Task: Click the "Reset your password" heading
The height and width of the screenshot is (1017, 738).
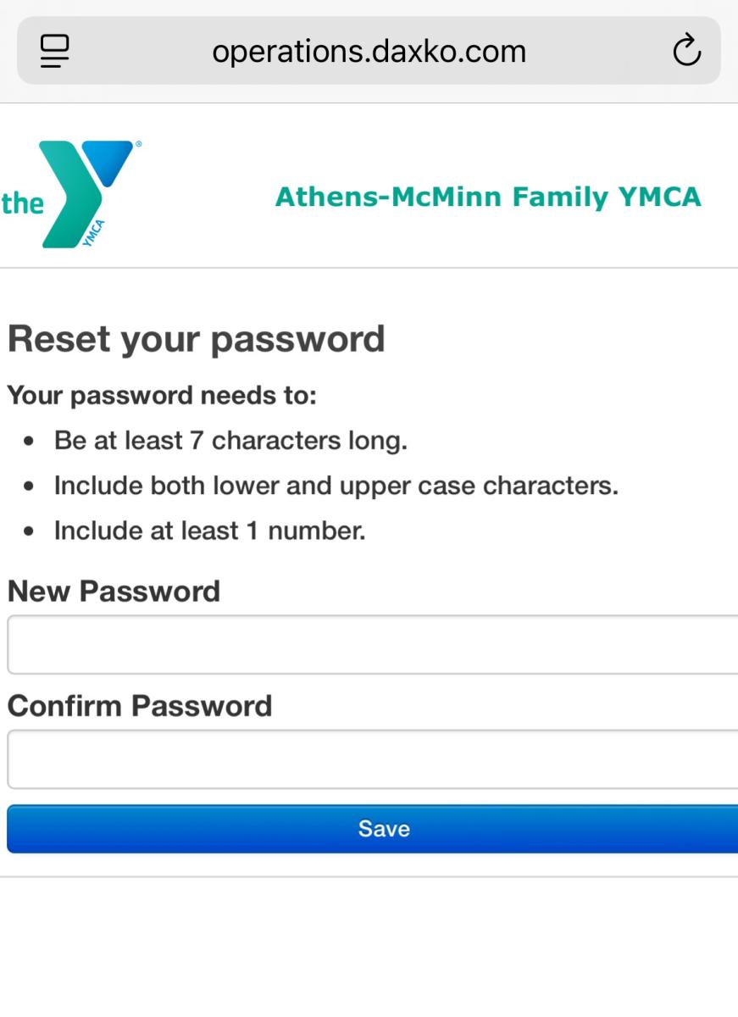Action: point(196,339)
